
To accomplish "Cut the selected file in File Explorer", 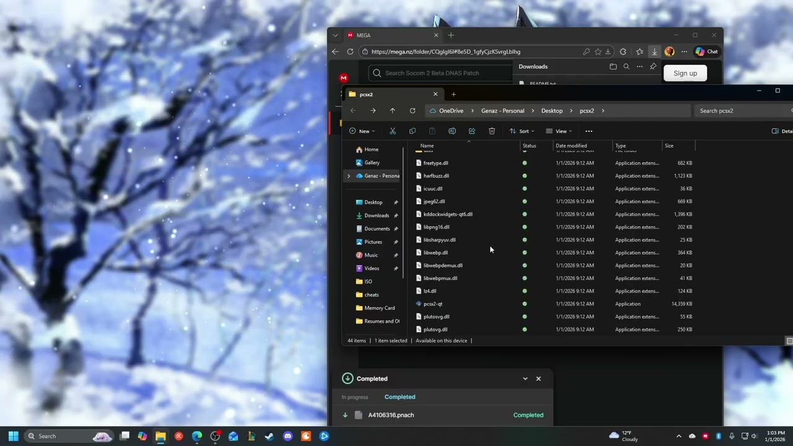I will click(x=393, y=131).
